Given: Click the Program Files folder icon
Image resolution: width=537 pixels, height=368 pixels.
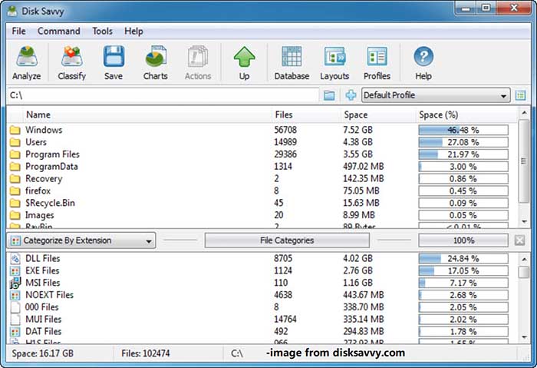Looking at the screenshot, I should click(15, 154).
